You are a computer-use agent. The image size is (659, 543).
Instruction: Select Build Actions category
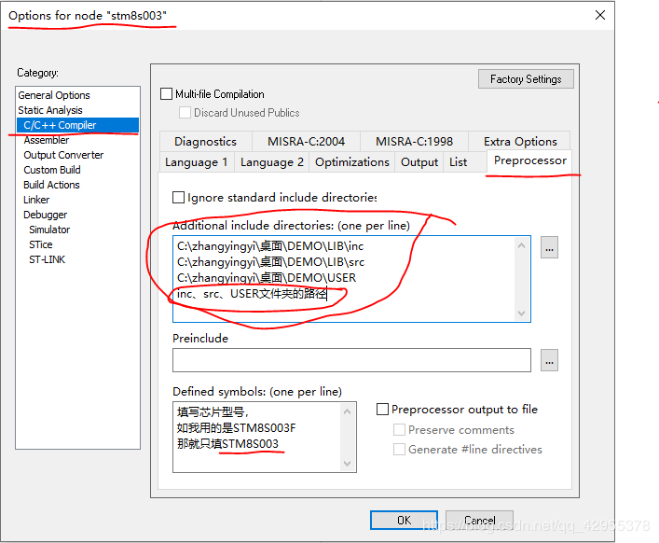pyautogui.click(x=51, y=185)
